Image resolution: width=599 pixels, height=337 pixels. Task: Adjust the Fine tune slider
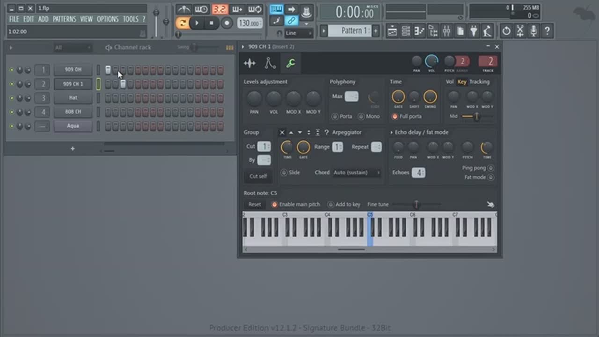tap(416, 204)
